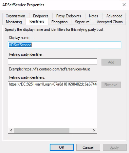Select the https://DC:9251/samlLogin identifier entry
The width and height of the screenshot is (129, 153).
click(53, 84)
